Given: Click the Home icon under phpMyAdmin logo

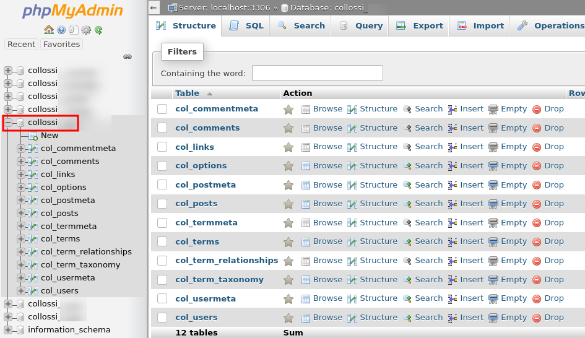Looking at the screenshot, I should point(48,30).
